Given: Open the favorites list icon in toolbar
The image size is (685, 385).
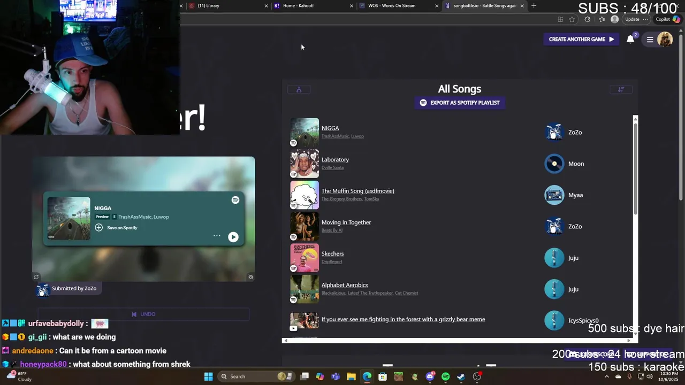Looking at the screenshot, I should tap(602, 19).
